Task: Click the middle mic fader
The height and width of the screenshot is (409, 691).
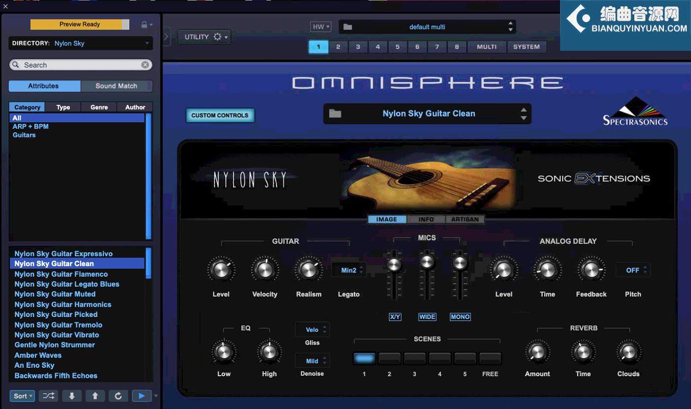Action: point(427,262)
